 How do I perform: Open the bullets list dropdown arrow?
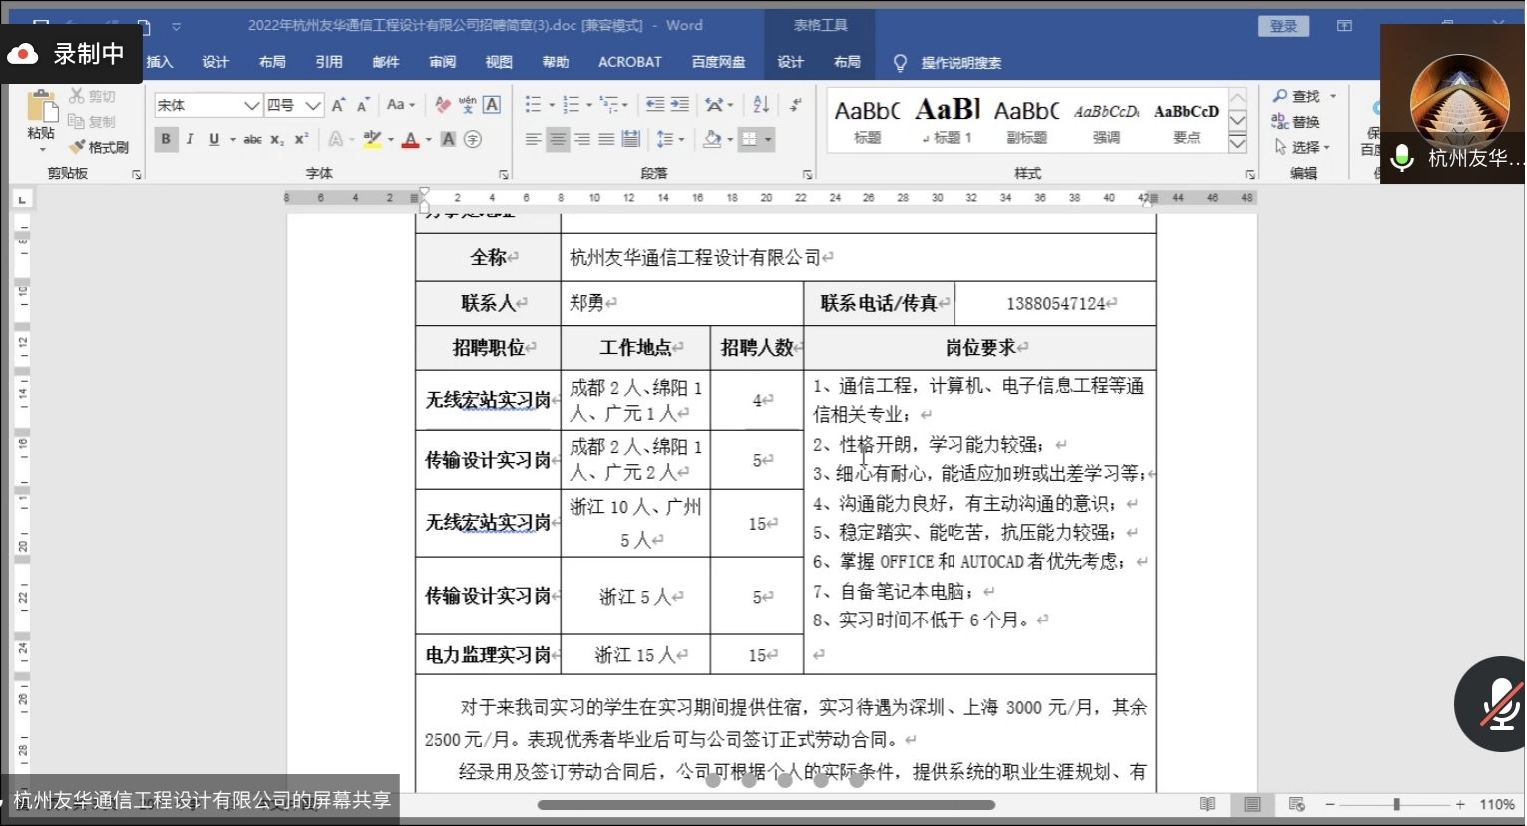pyautogui.click(x=552, y=105)
